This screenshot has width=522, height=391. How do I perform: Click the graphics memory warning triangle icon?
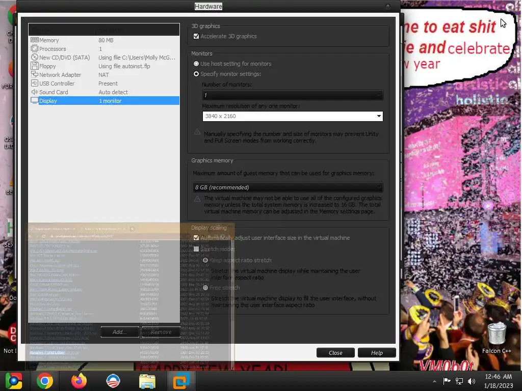(x=197, y=199)
